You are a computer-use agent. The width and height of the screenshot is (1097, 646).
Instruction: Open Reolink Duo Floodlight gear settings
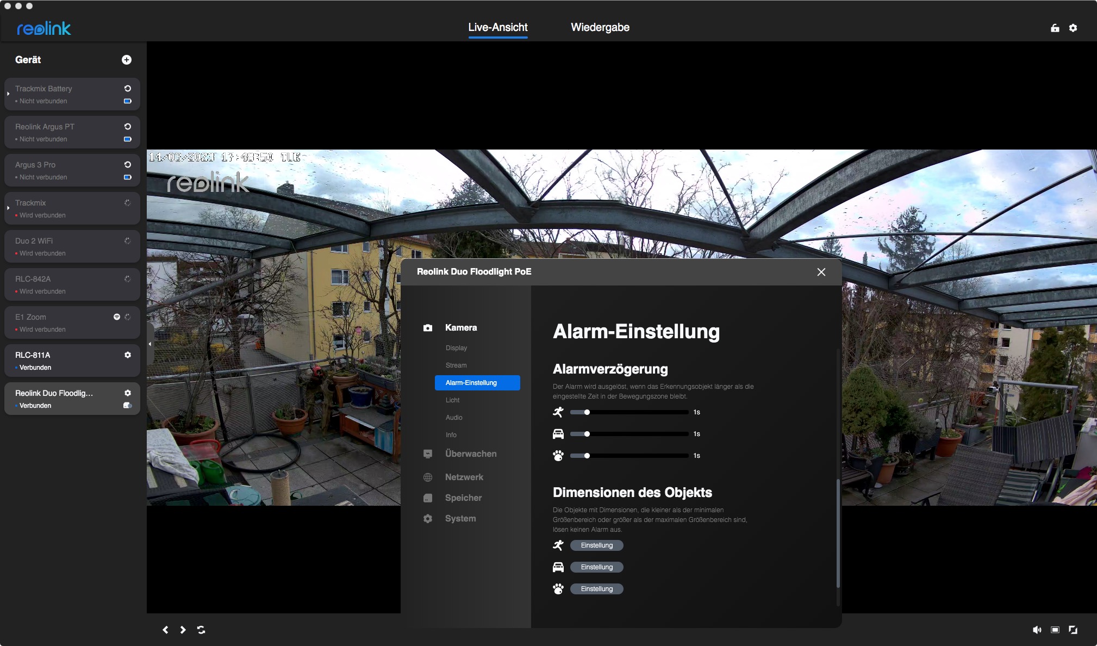[128, 393]
